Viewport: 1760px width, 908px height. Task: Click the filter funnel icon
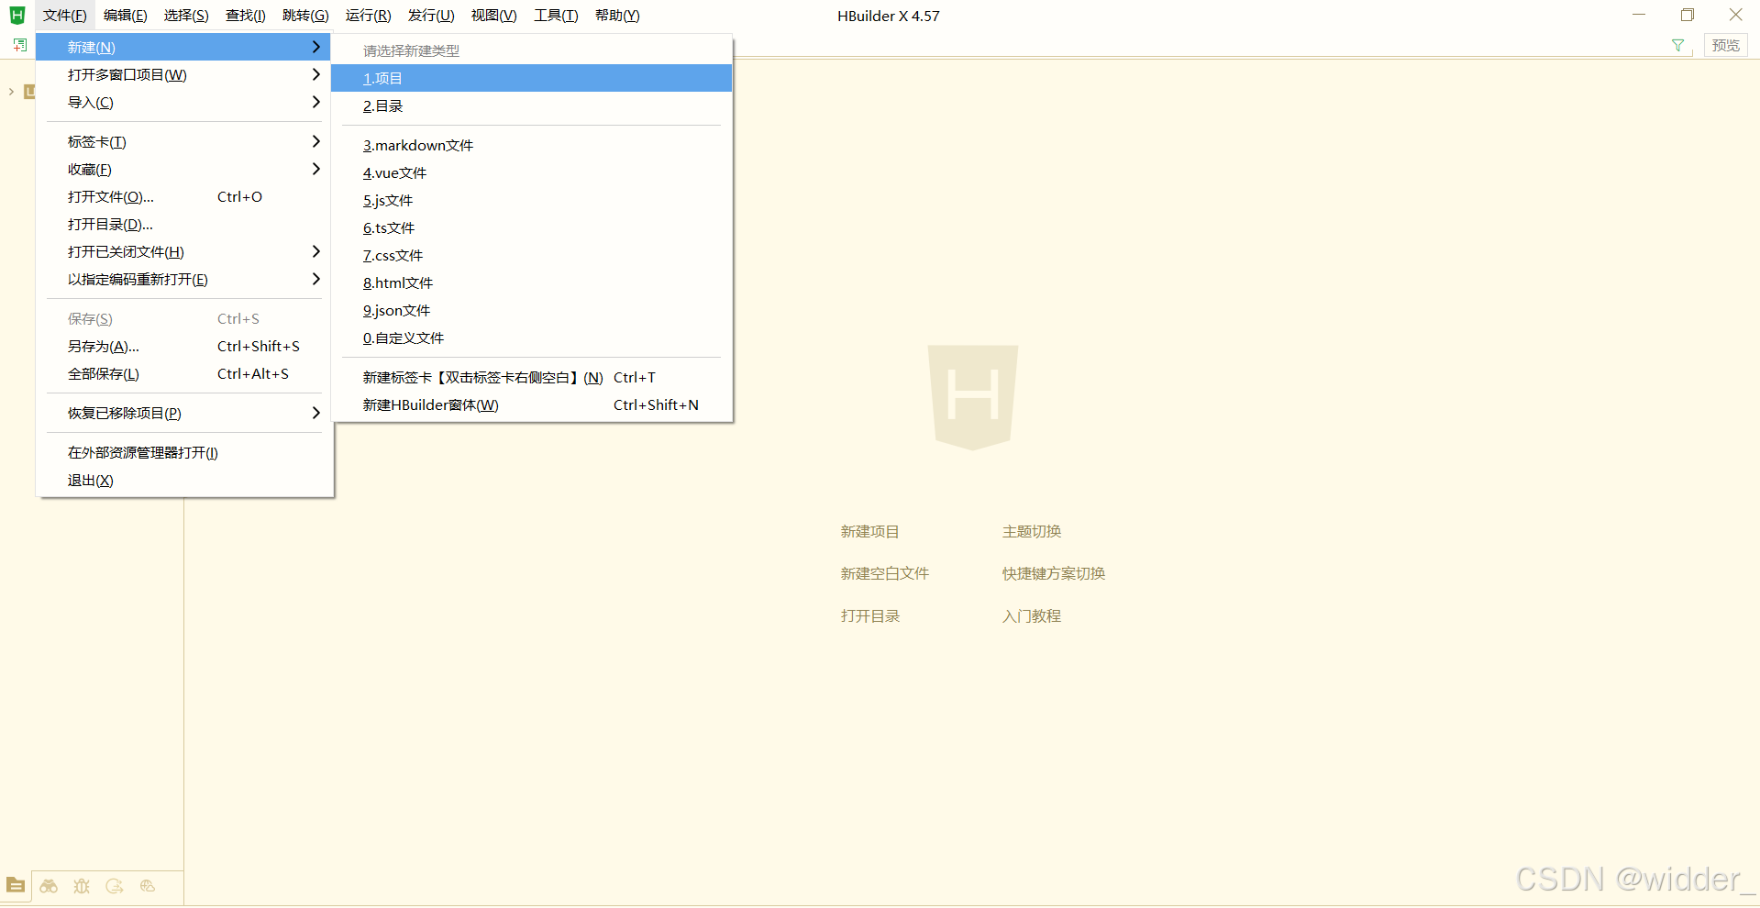point(1677,45)
